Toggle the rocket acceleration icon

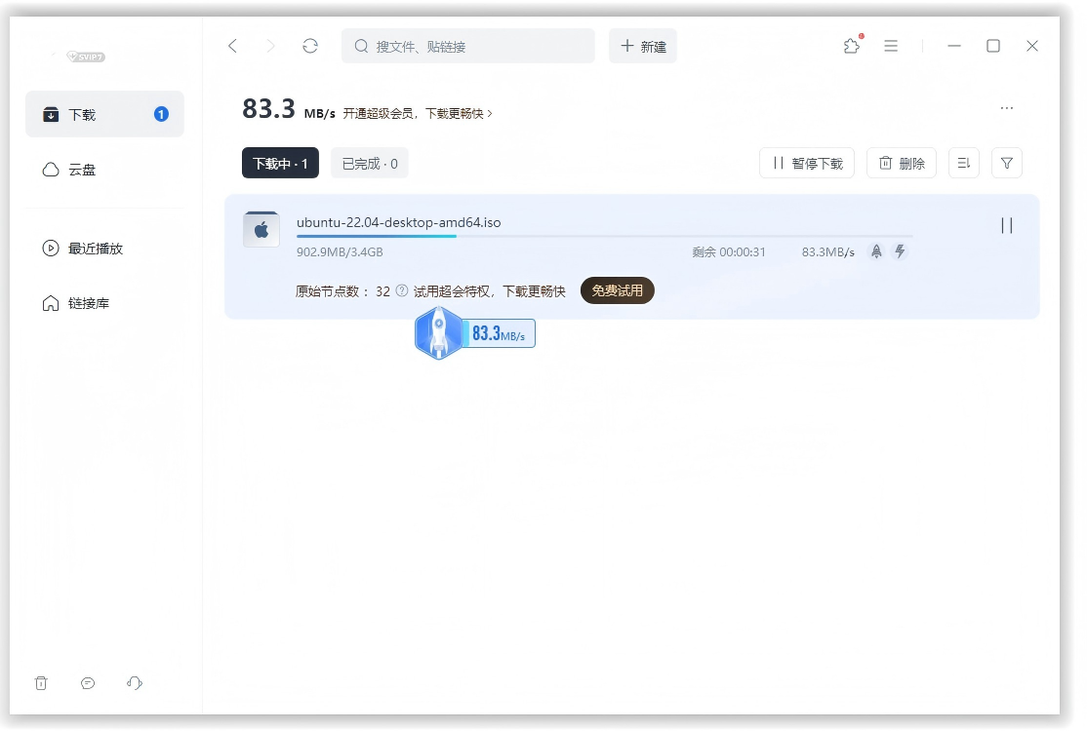coord(876,251)
